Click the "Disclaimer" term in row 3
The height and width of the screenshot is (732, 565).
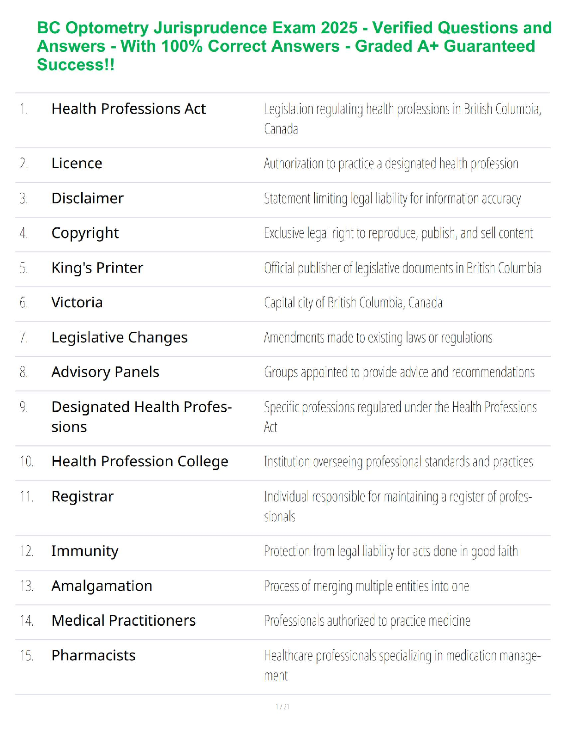[x=87, y=198]
